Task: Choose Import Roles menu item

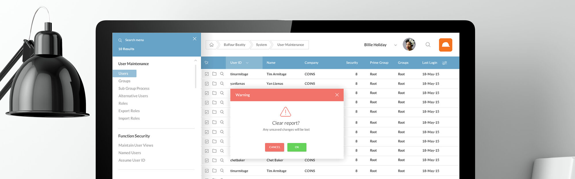Action: pos(129,118)
